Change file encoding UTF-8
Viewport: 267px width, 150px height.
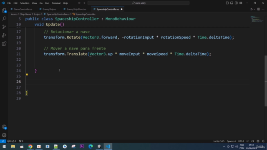241,141
